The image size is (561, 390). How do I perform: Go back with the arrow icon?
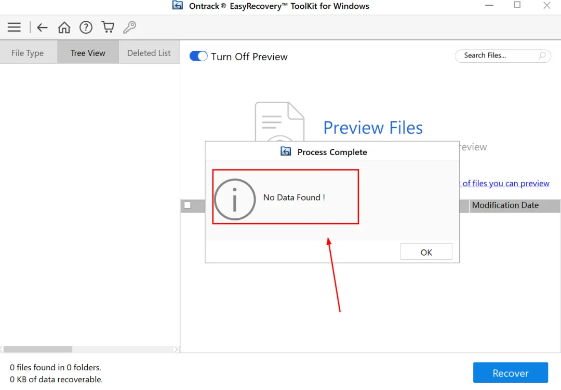[42, 27]
